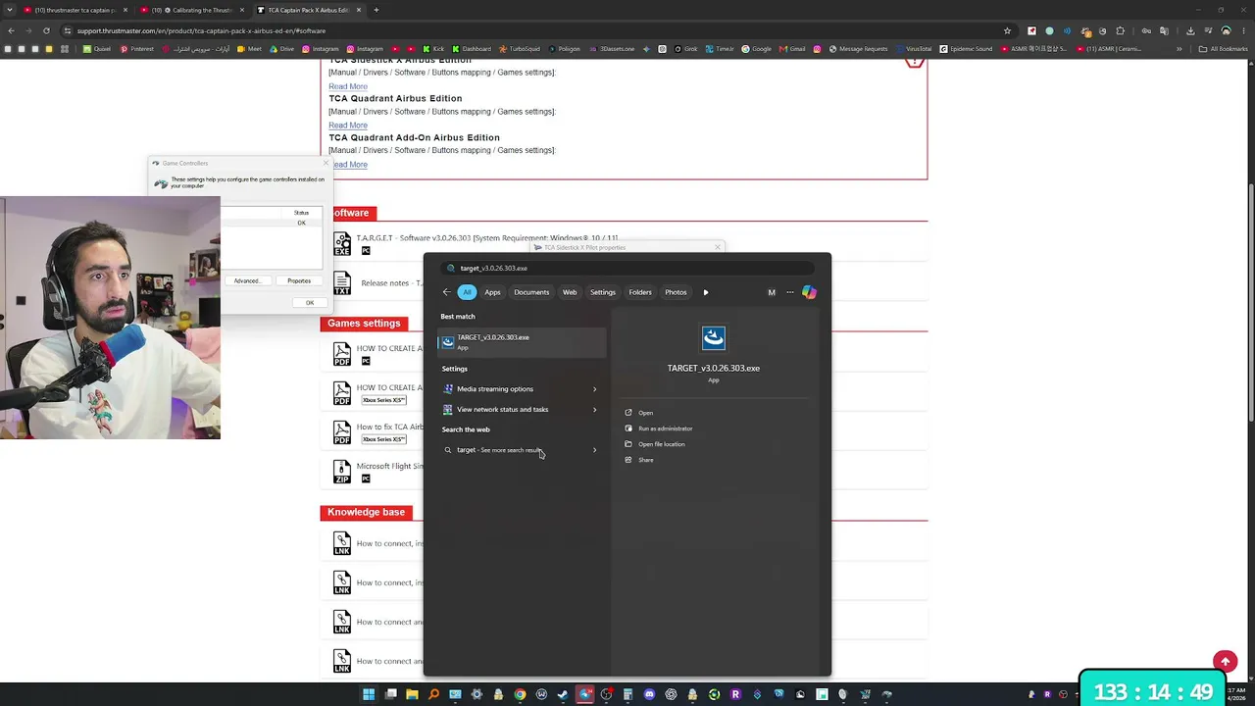
Task: Open Discord from the taskbar
Action: tap(649, 694)
